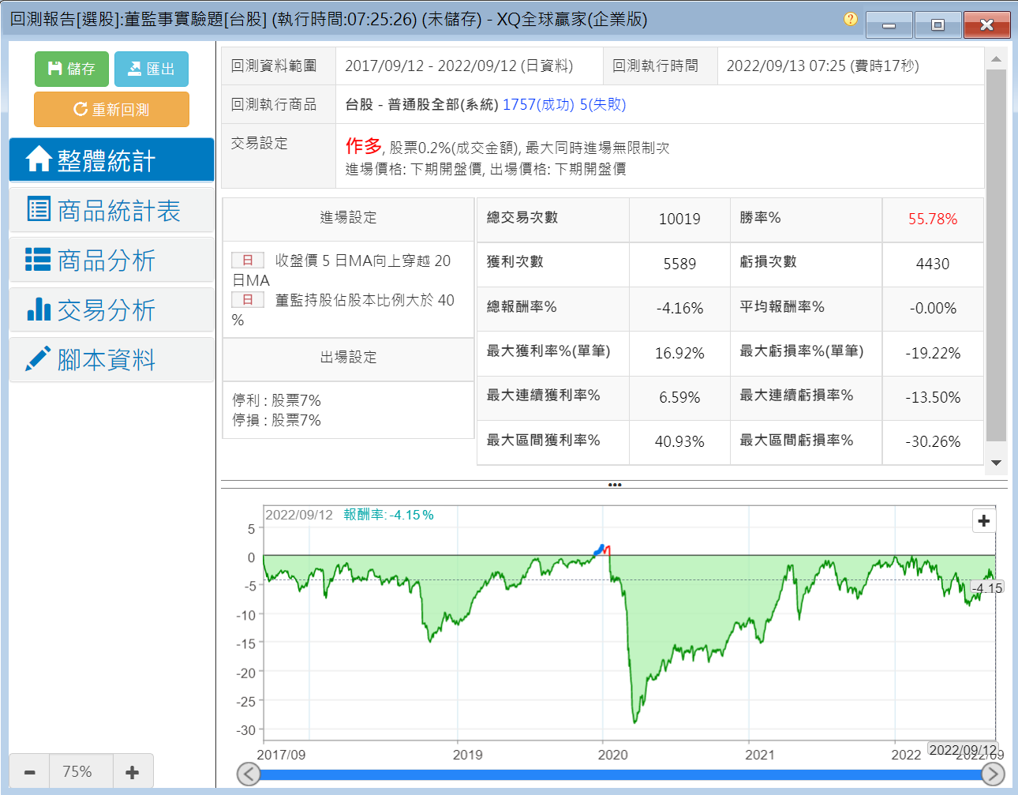The width and height of the screenshot is (1018, 795).
Task: Switch to the 商品統計表 tab
Action: (x=111, y=210)
